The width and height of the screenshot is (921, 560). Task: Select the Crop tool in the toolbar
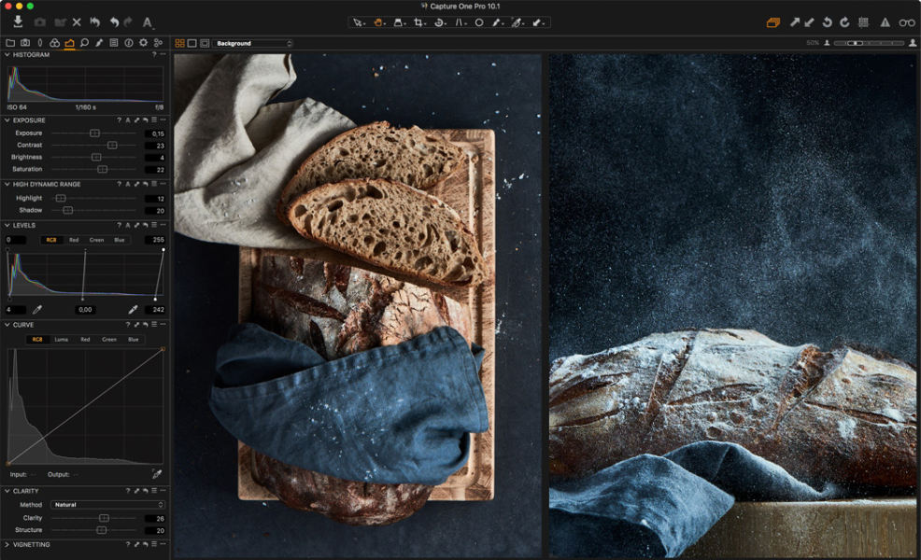coord(419,22)
